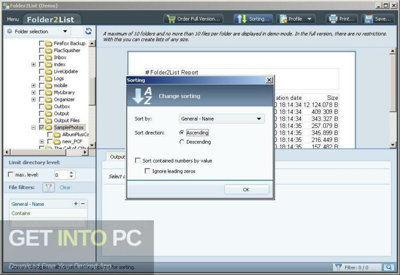
Task: Open the Sort by dropdown
Action: (x=222, y=119)
